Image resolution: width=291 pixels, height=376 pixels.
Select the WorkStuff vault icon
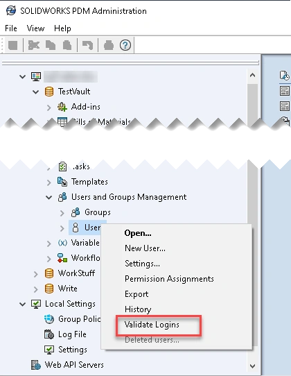click(x=49, y=273)
